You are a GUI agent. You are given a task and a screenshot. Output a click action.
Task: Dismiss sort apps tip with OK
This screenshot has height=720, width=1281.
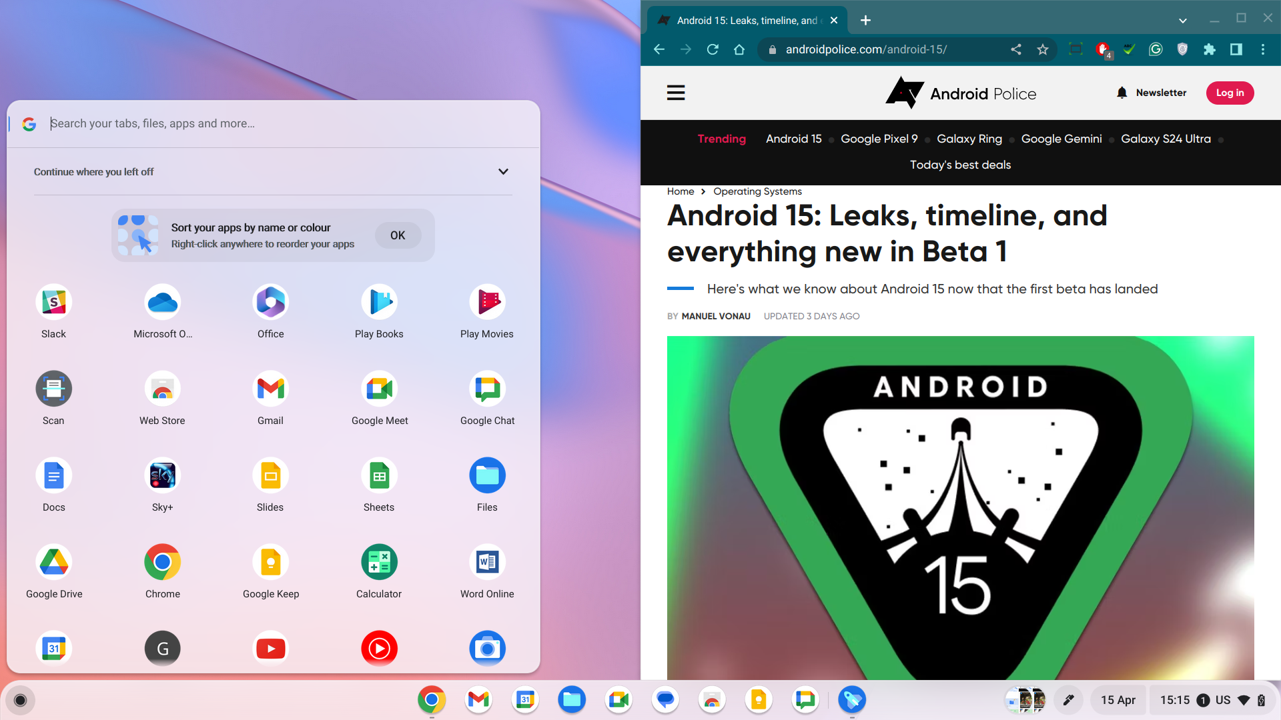[x=398, y=235]
